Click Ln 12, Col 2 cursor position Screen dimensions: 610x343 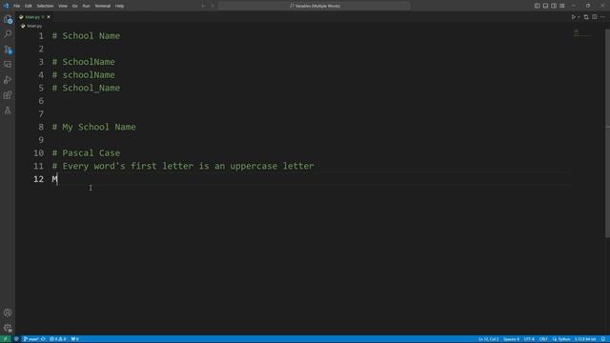point(488,339)
